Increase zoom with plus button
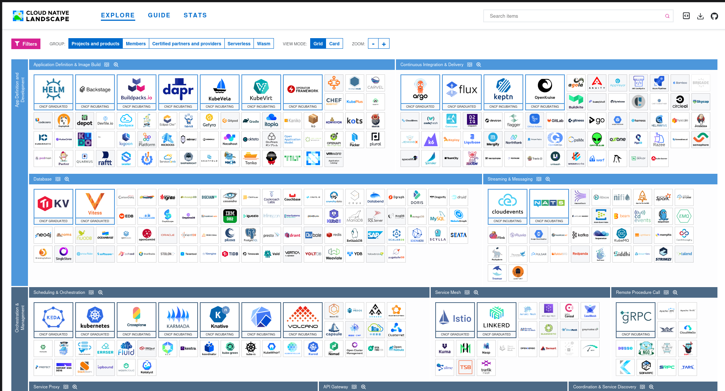The height and width of the screenshot is (391, 725). 384,44
